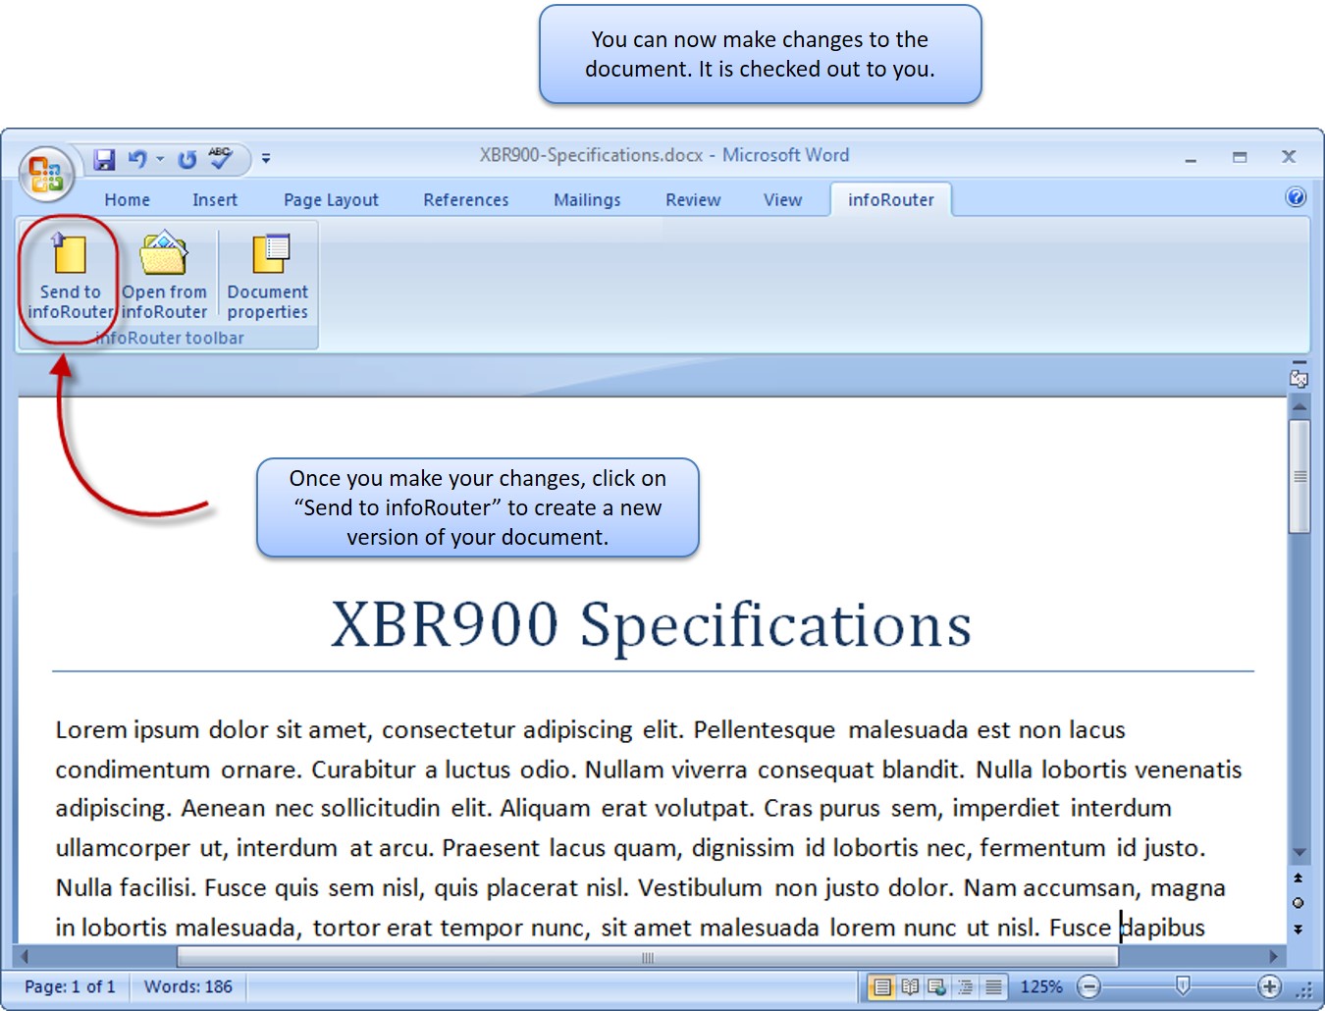Go to Page Layout tab

331,200
